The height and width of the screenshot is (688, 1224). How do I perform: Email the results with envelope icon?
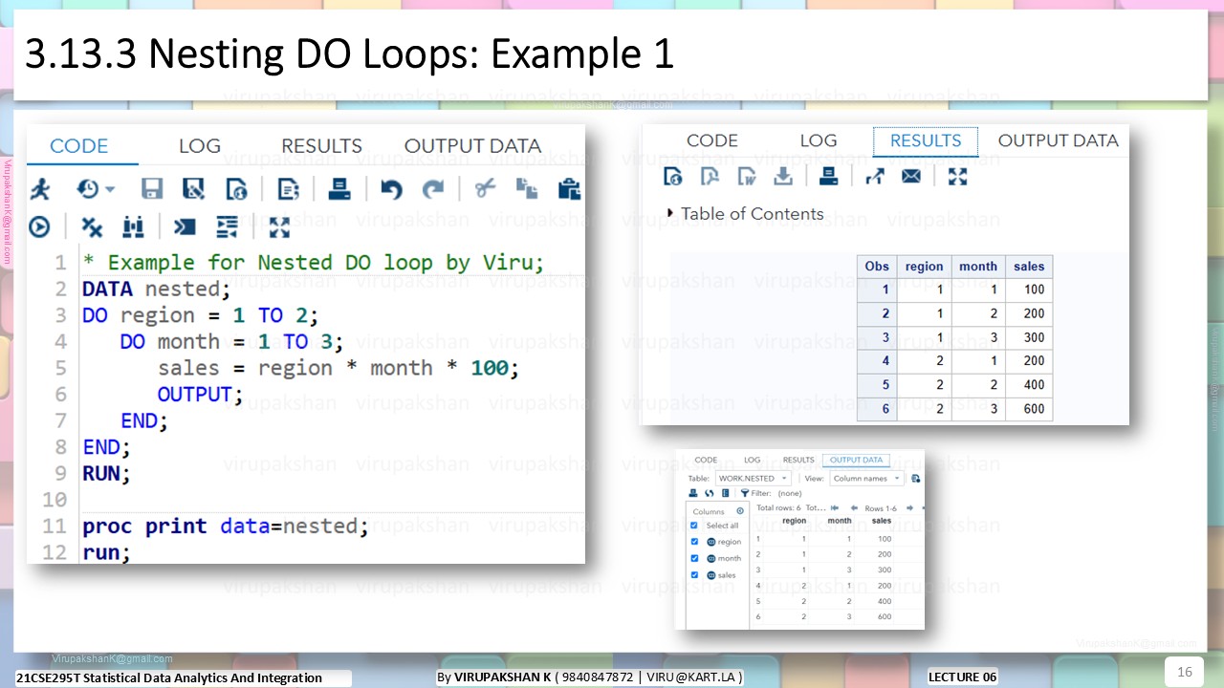click(x=911, y=177)
